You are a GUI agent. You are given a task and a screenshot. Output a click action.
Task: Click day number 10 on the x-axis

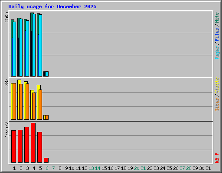pyautogui.click(x=72, y=168)
